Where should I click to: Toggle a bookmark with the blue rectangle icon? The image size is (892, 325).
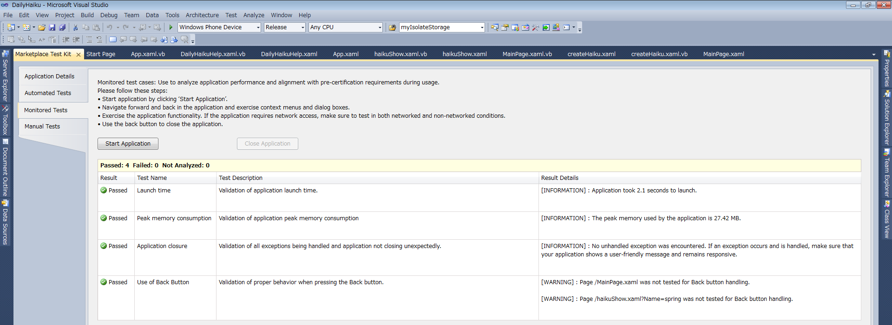pyautogui.click(x=113, y=39)
